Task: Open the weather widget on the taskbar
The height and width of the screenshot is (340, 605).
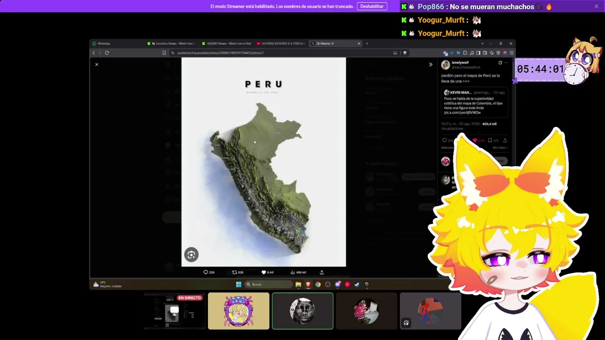Action: pyautogui.click(x=108, y=284)
